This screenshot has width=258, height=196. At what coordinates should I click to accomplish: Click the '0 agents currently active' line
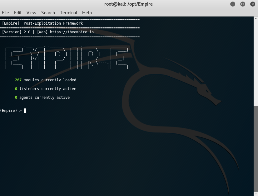click(x=42, y=98)
